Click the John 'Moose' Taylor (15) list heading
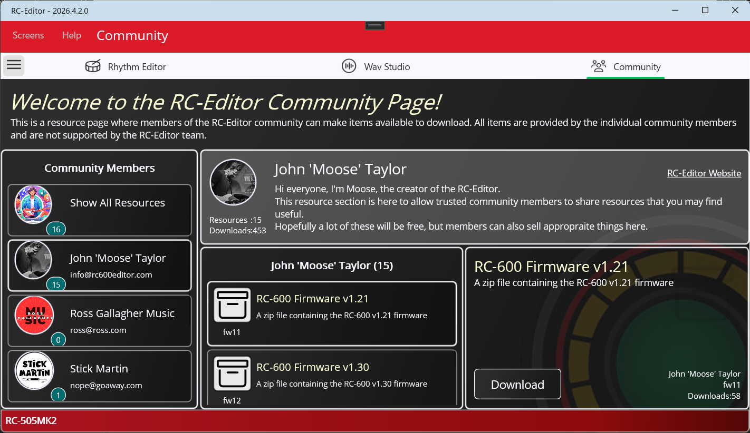The image size is (750, 433). tap(332, 265)
